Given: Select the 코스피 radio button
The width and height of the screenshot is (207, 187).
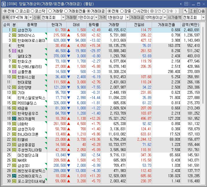Looking at the screenshot, I should point(17,11).
